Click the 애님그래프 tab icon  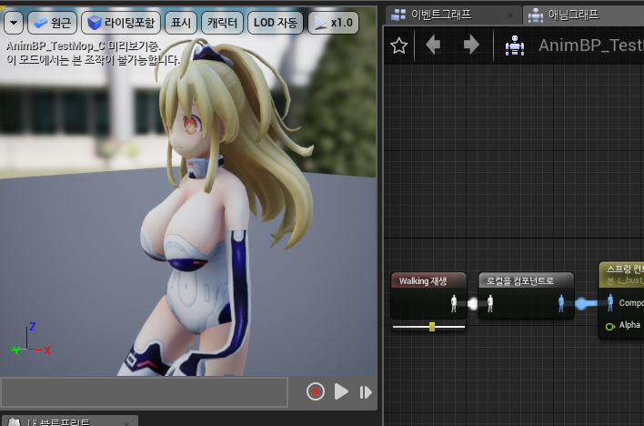tap(536, 15)
